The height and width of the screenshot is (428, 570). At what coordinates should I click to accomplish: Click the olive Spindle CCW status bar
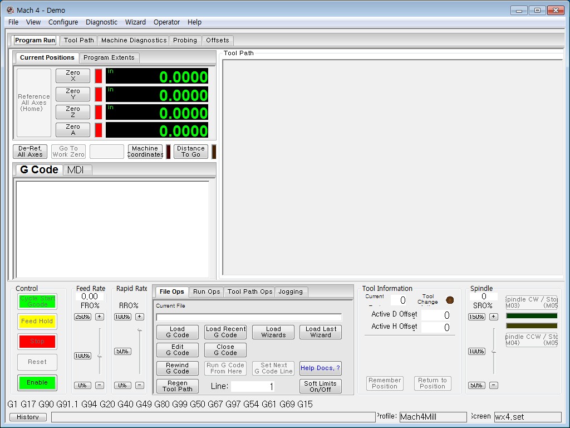[532, 325]
